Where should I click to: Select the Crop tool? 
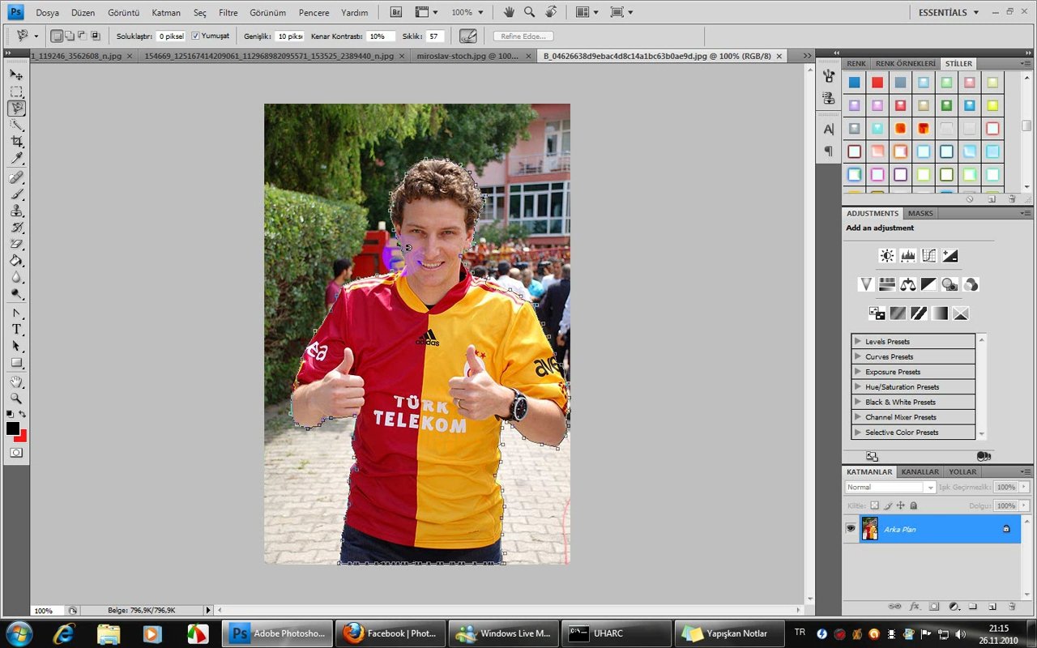point(16,142)
